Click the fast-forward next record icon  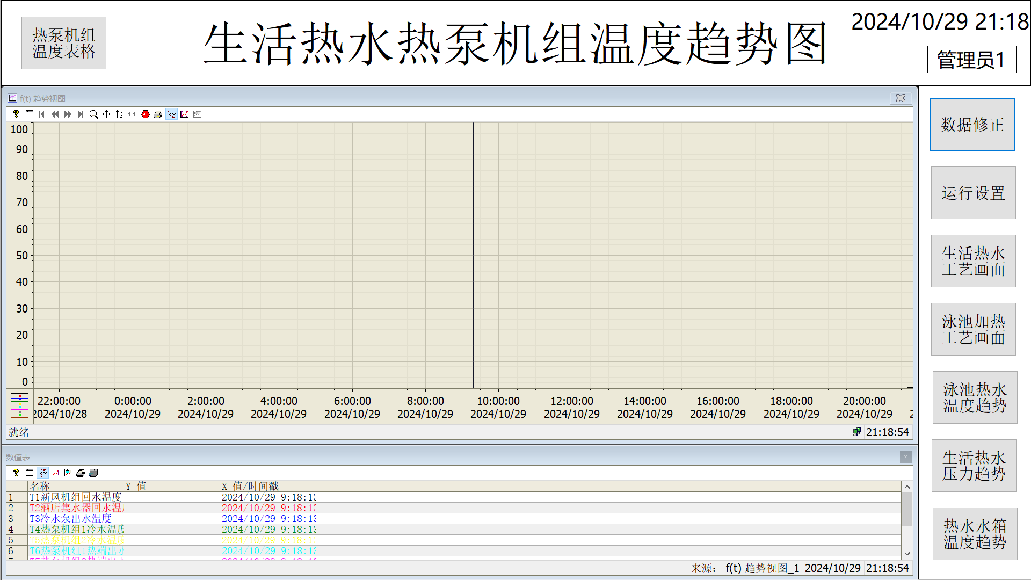coord(68,114)
